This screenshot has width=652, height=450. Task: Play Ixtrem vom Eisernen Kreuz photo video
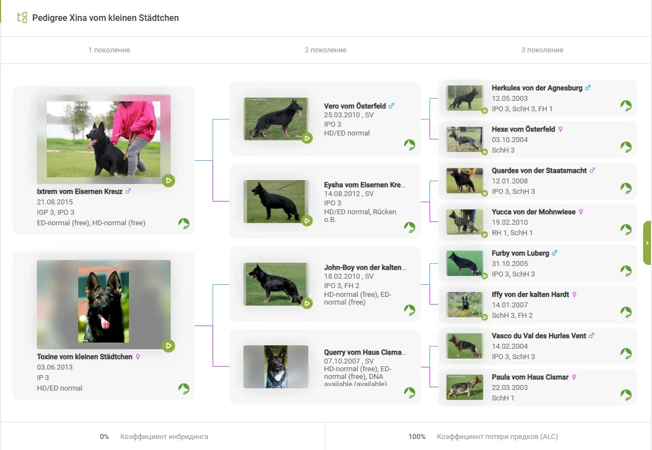point(169,181)
